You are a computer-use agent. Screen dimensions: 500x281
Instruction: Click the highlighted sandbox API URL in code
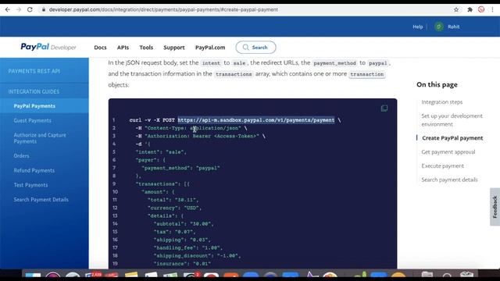click(x=256, y=120)
